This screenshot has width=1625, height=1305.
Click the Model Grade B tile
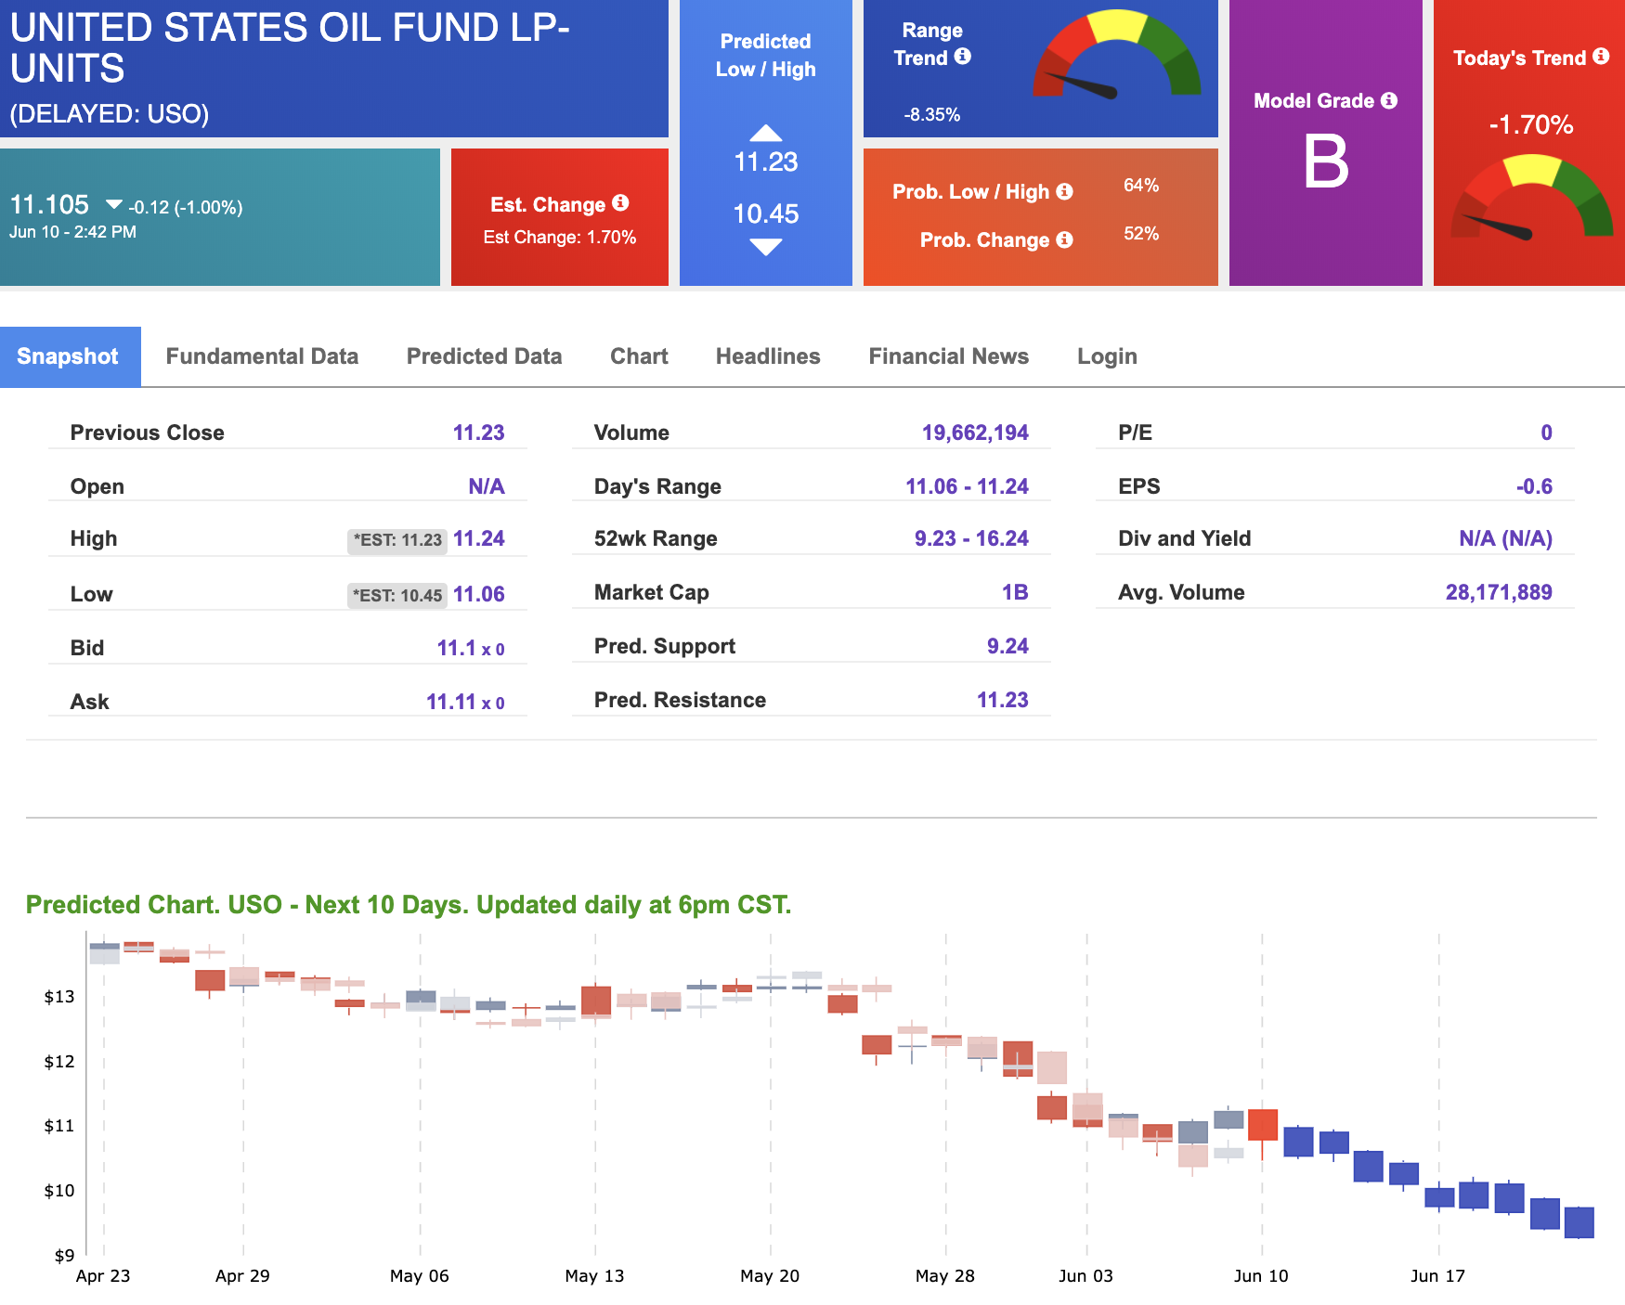[1326, 143]
